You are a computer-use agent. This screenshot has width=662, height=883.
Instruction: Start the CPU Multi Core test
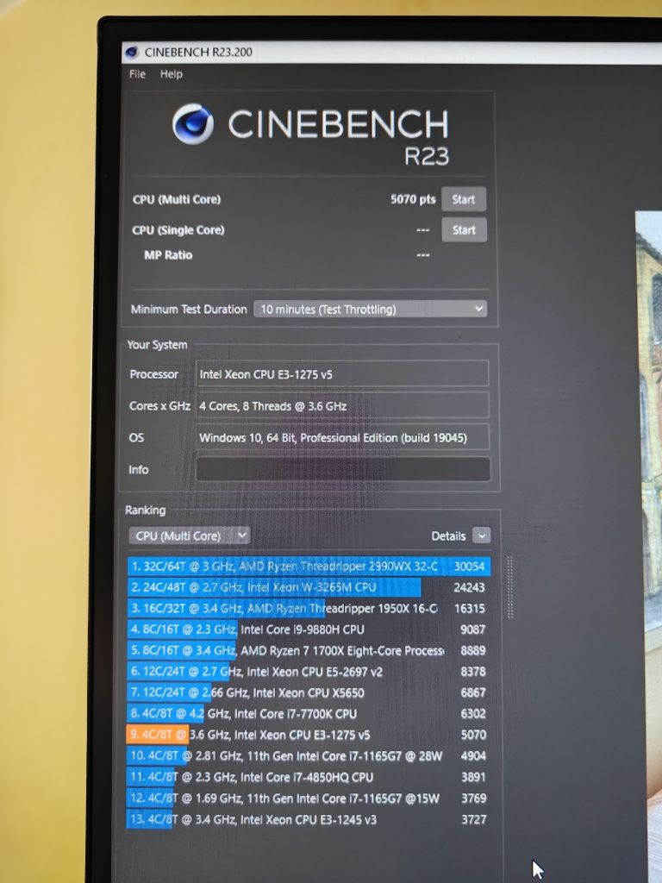[463, 199]
